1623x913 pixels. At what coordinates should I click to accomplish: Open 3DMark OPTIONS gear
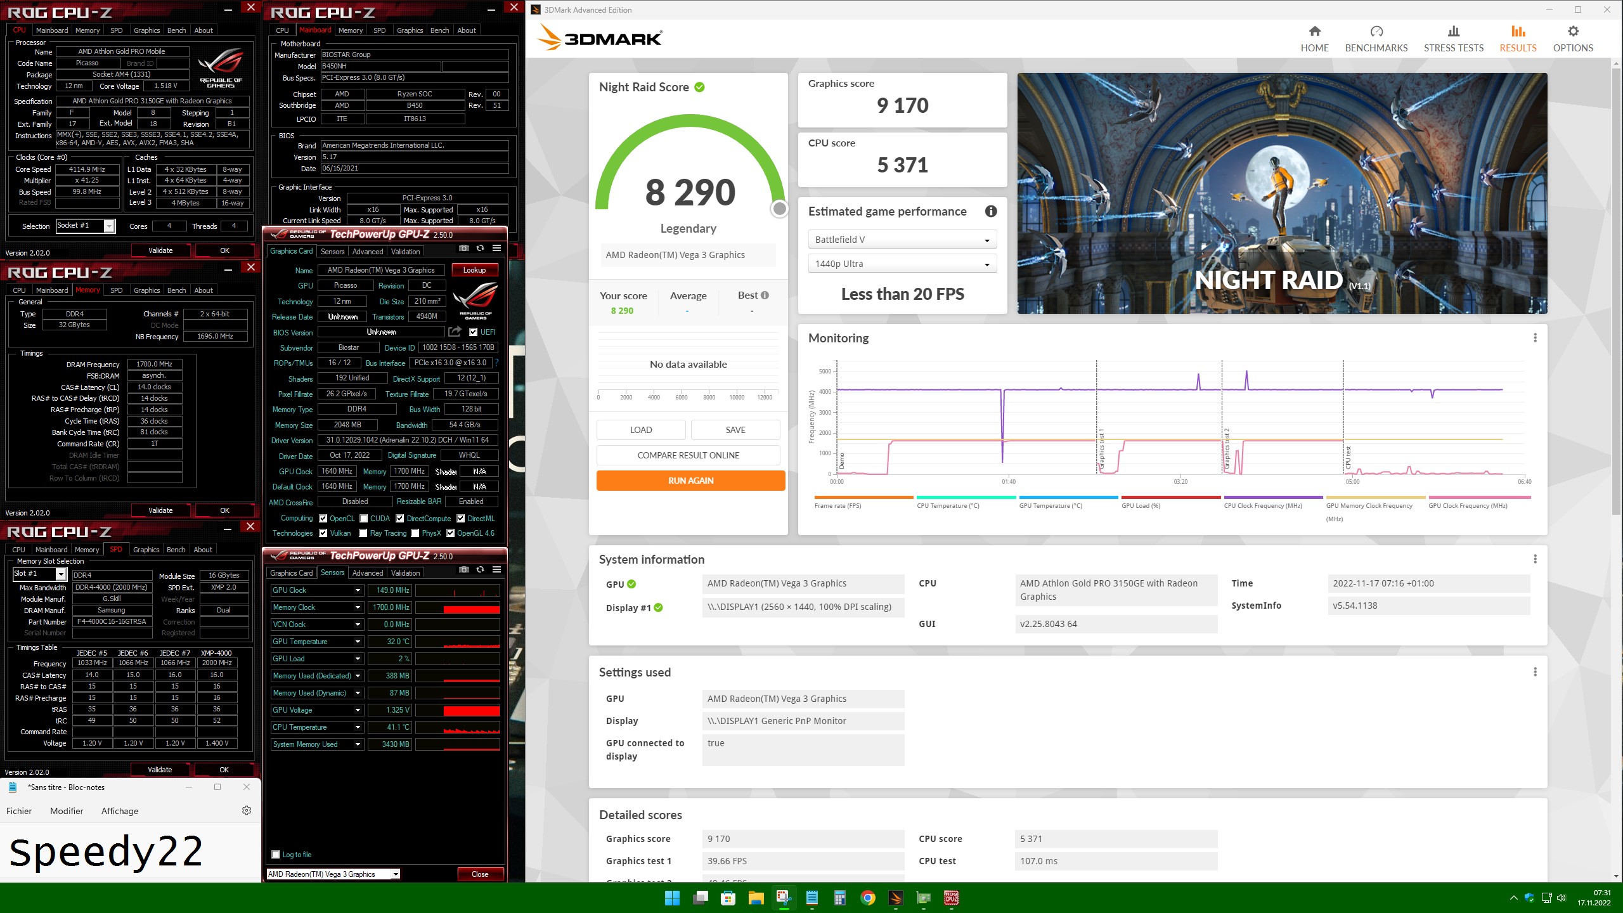coord(1573,39)
